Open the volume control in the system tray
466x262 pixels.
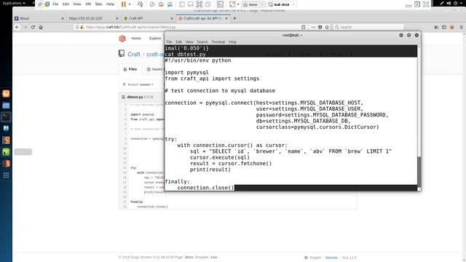(x=449, y=3)
